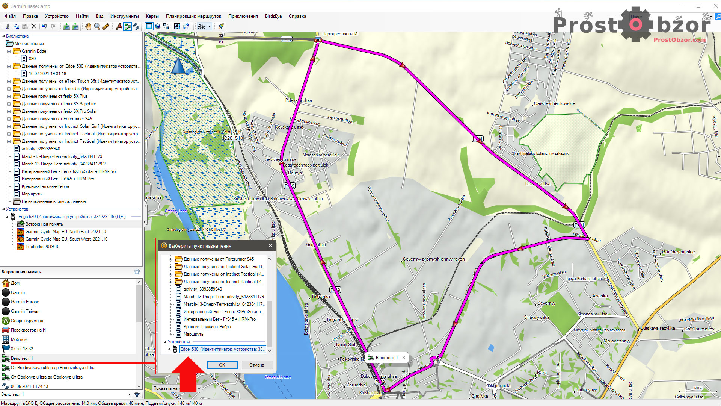Click the Adventure rocket icon
Viewport: 721px width, 406px height.
point(221,26)
